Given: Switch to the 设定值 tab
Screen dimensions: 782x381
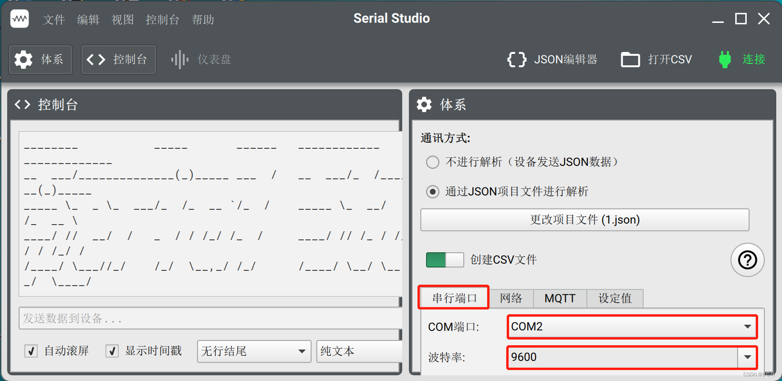Looking at the screenshot, I should click(x=615, y=299).
